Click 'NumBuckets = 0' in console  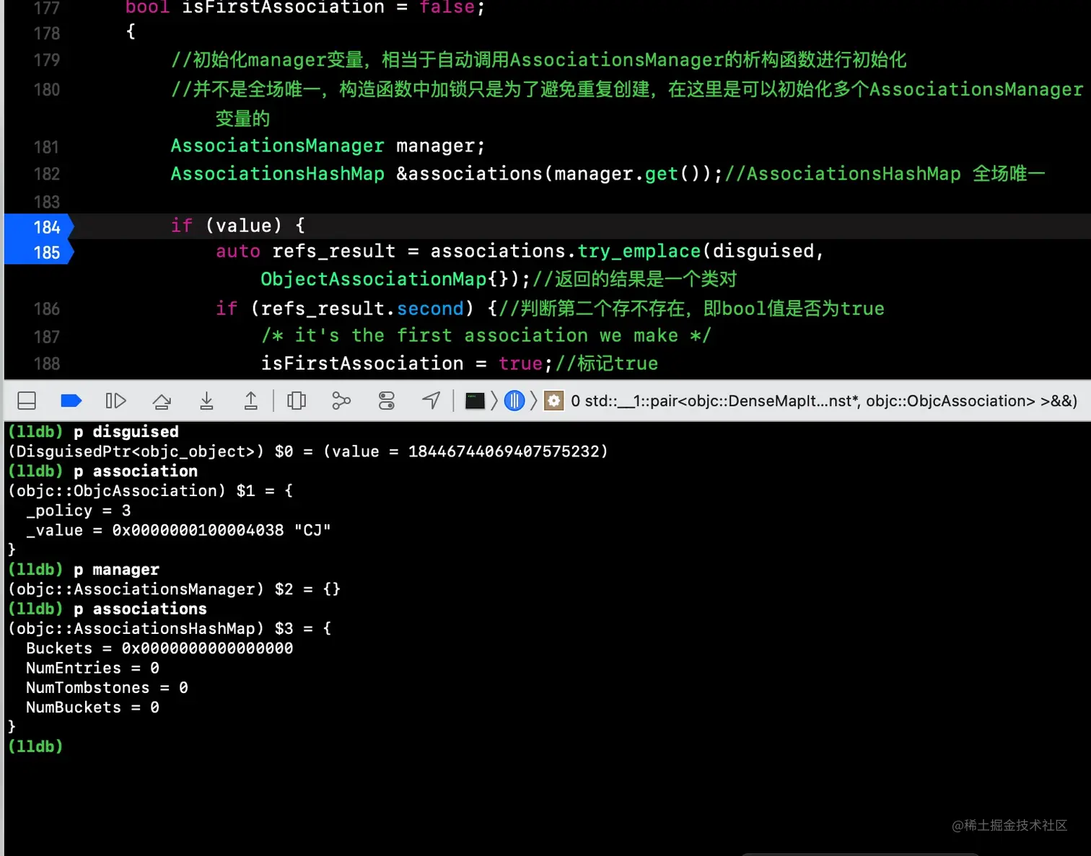point(92,707)
